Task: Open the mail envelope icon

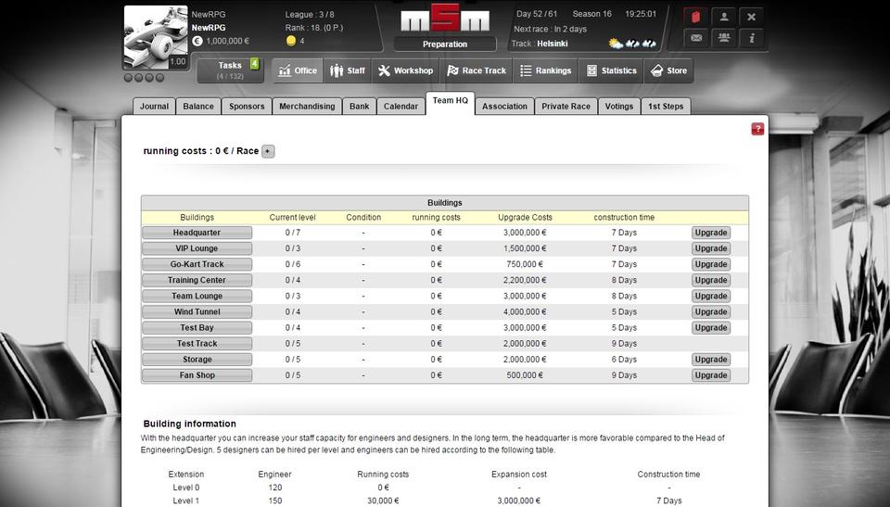Action: click(x=696, y=38)
